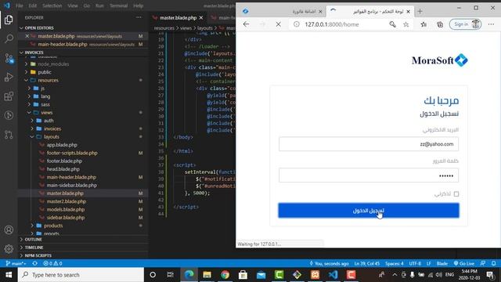501x282 pixels.
Task: Click the email input field
Action: click(x=369, y=144)
